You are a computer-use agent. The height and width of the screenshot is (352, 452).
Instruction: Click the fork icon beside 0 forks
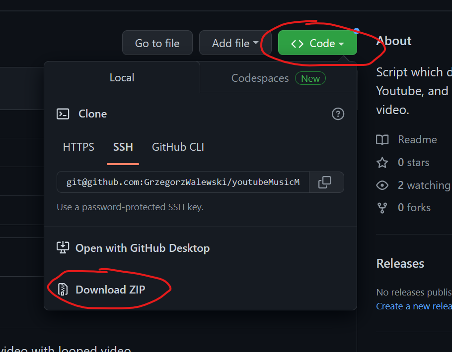pos(382,208)
